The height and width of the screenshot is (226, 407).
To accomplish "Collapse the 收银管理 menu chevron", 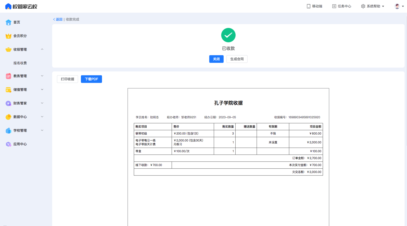I will (x=42, y=49).
